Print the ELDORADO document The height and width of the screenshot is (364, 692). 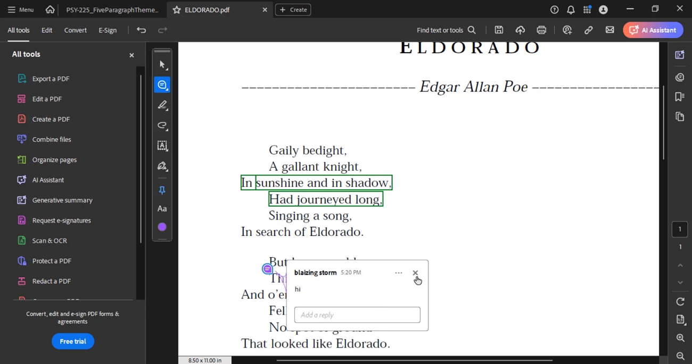541,30
